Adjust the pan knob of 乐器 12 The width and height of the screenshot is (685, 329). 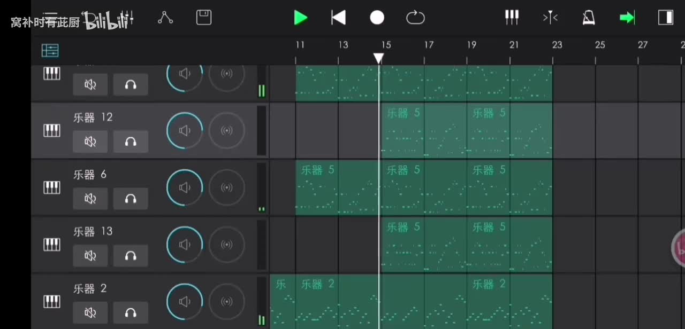pos(226,130)
